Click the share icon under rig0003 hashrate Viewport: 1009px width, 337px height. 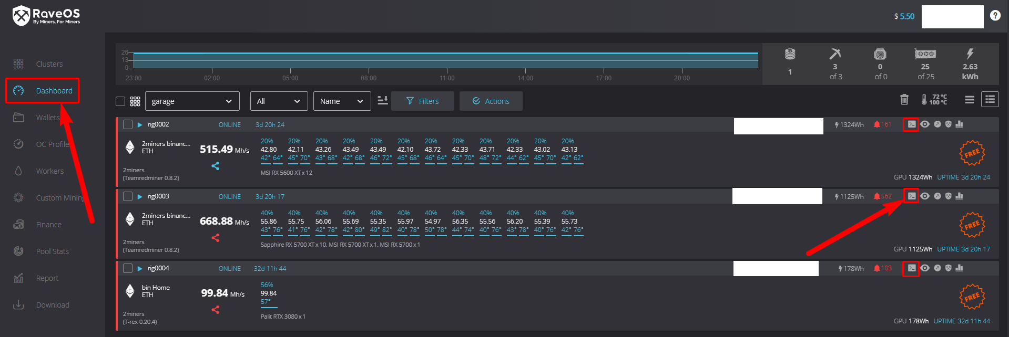[215, 238]
